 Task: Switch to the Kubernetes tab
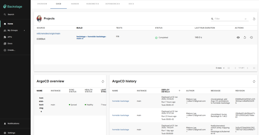pos(92,4)
